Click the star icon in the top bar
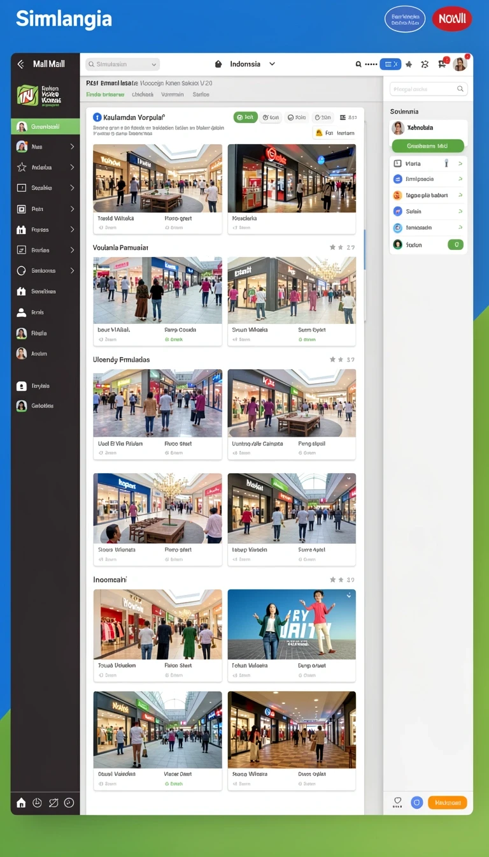The height and width of the screenshot is (857, 489). click(x=409, y=64)
